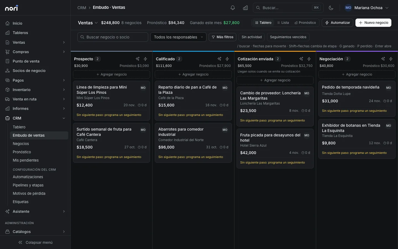Click Agregar negocio in Calificado column
This screenshot has height=249, width=398.
[x=193, y=74]
